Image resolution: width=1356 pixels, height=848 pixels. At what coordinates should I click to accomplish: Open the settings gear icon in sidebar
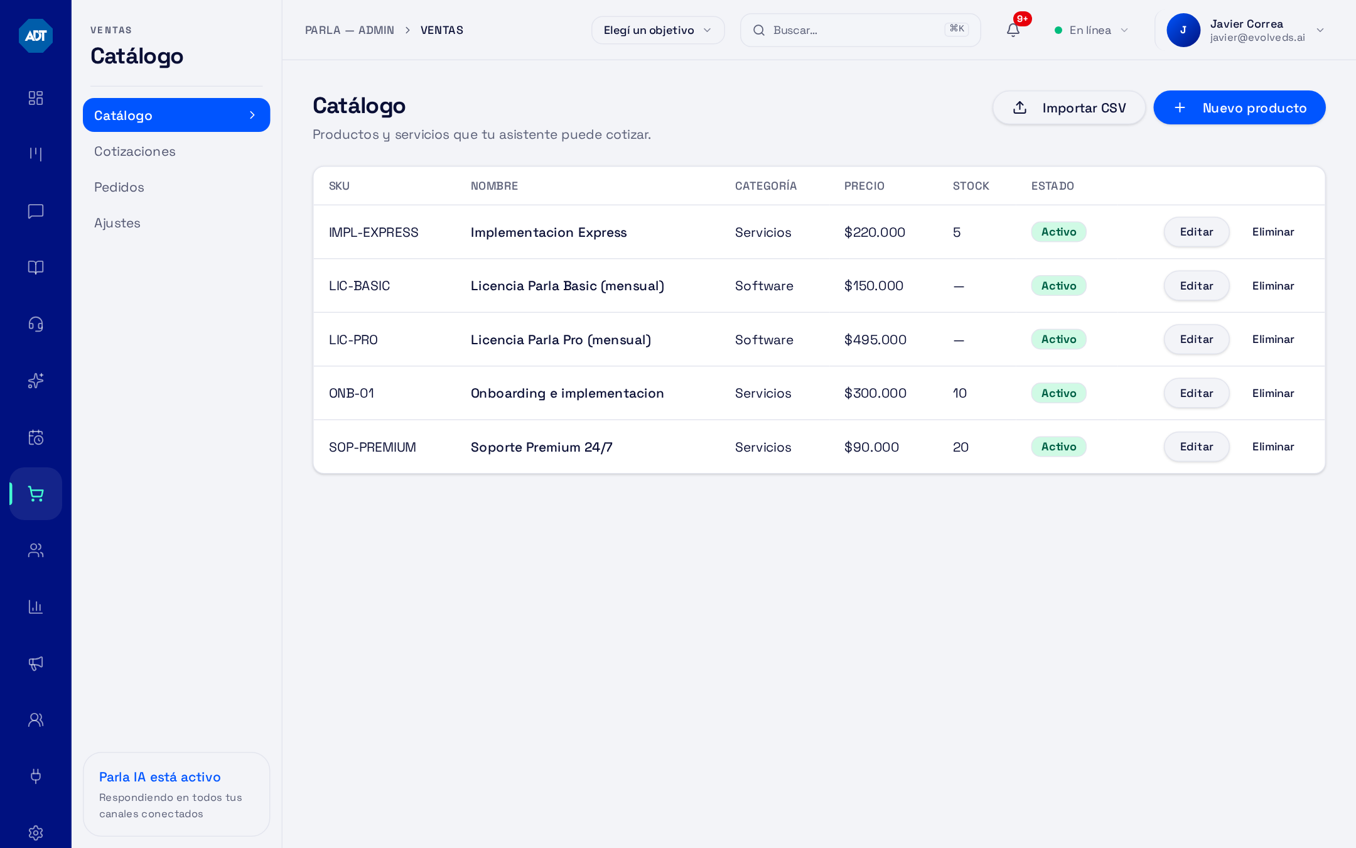click(x=36, y=833)
